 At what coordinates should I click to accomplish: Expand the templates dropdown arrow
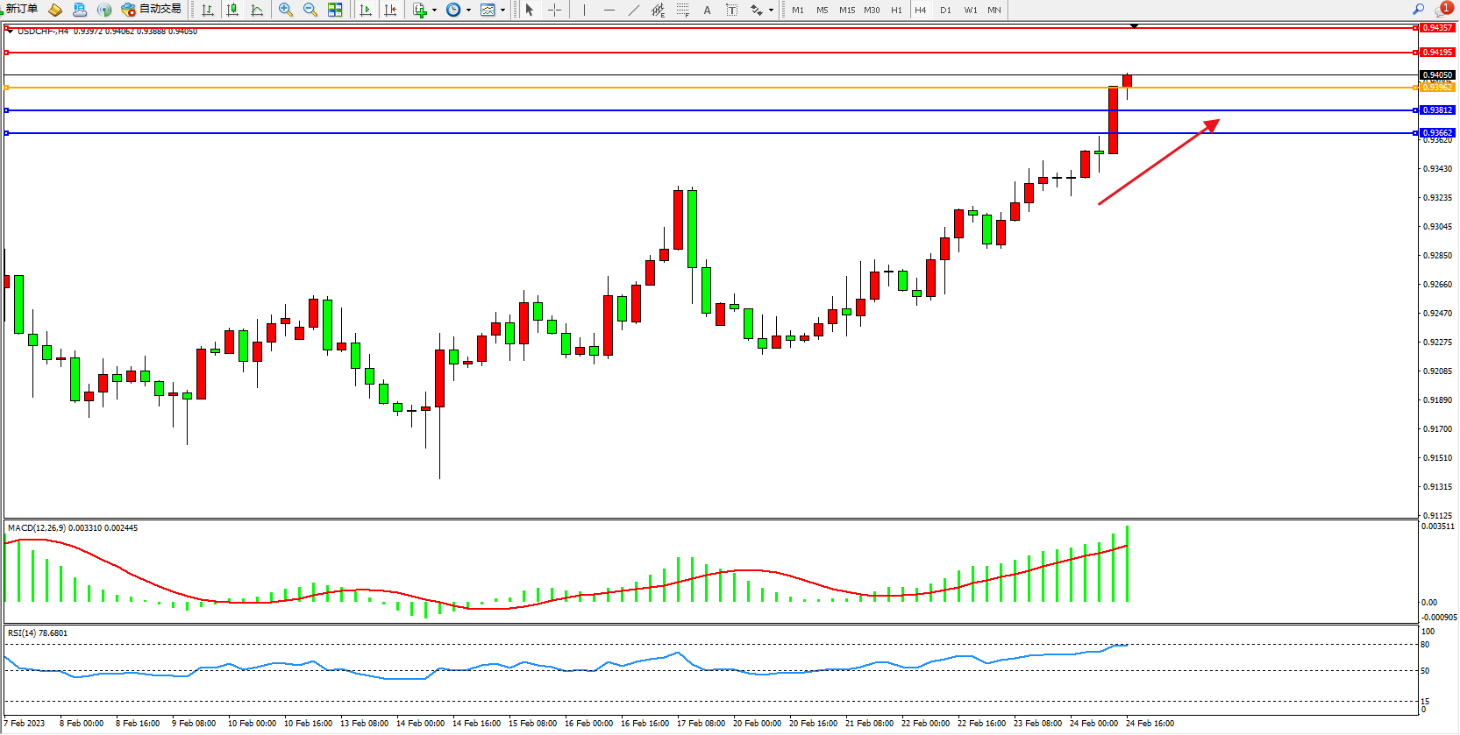(502, 11)
